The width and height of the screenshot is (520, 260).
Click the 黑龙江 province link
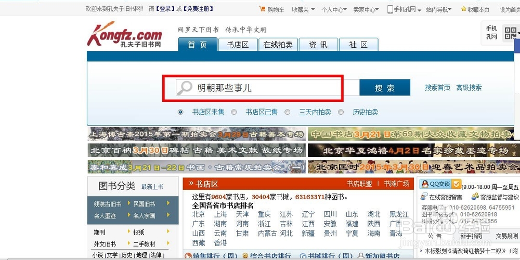pos(399,214)
